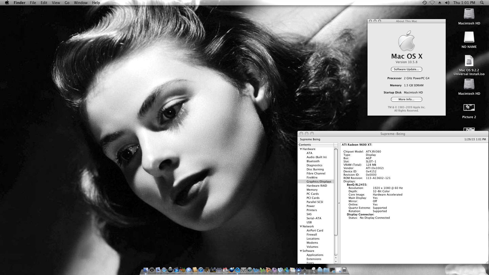Viewport: 489px width, 275px height.
Task: Click the Software Update... button
Action: pyautogui.click(x=406, y=69)
